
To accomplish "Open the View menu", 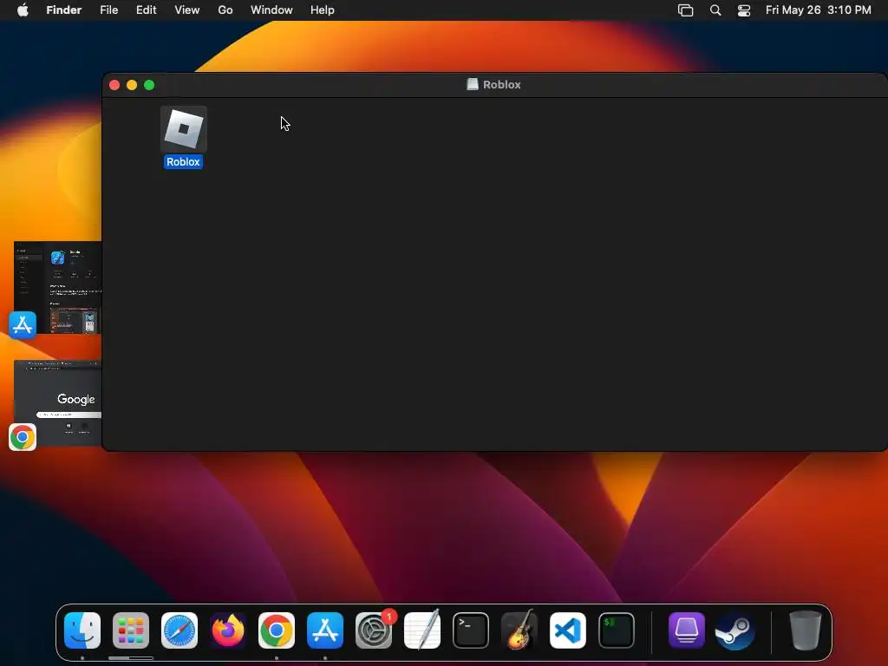I will [x=187, y=10].
